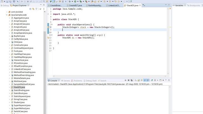Select HashMapMerge.java file
The height and width of the screenshot is (114, 203).
coord(23,57)
